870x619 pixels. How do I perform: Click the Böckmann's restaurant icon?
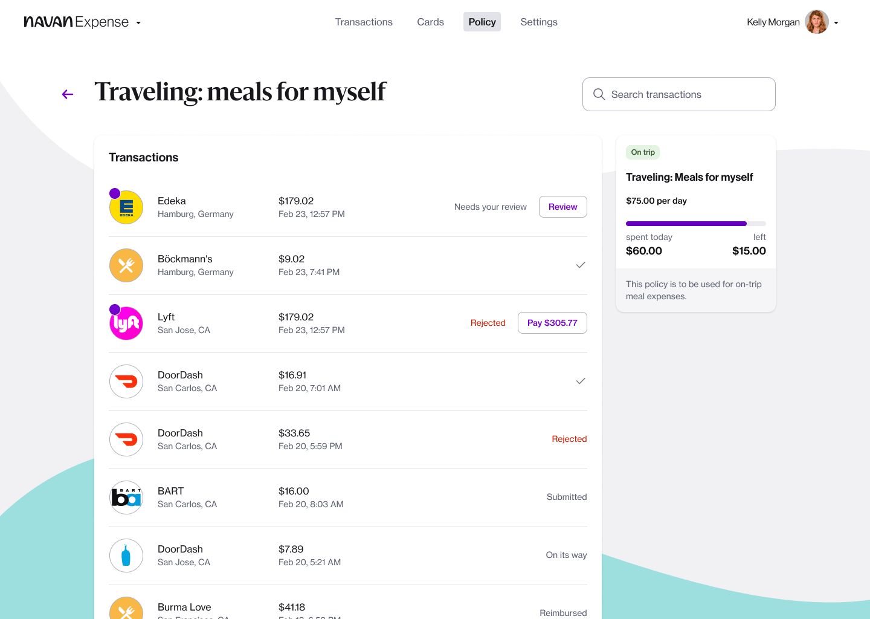click(x=126, y=265)
